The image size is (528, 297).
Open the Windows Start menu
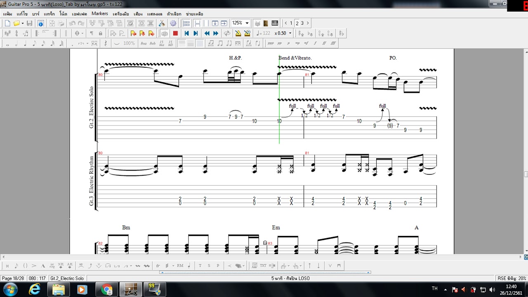click(9, 289)
